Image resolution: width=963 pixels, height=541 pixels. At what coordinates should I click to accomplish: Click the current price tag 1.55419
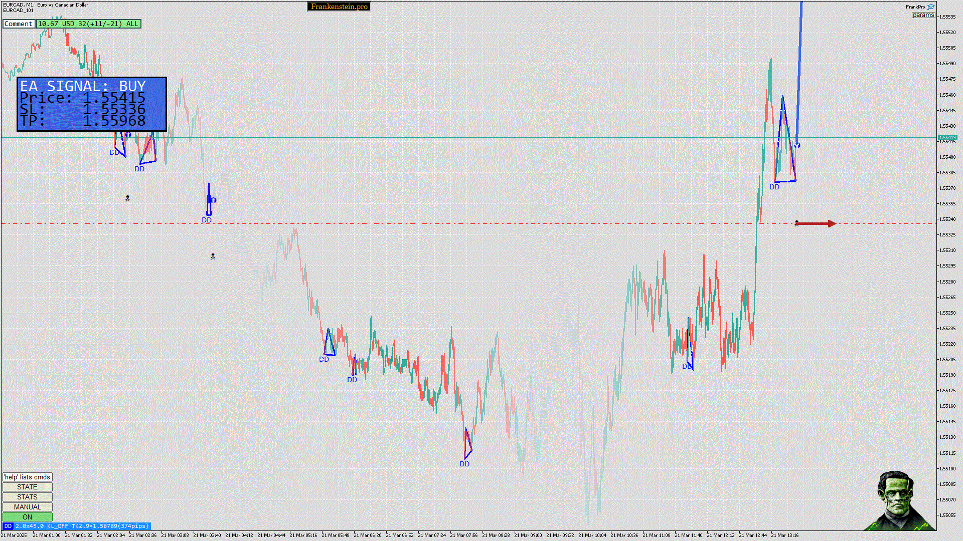[947, 137]
